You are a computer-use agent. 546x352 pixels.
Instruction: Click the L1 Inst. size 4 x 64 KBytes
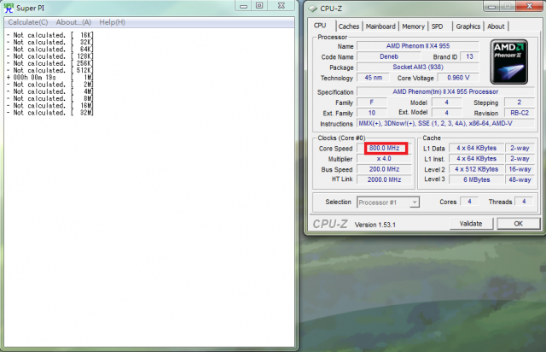pyautogui.click(x=476, y=159)
